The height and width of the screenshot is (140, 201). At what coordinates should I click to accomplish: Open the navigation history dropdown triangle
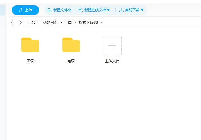pos(28,22)
